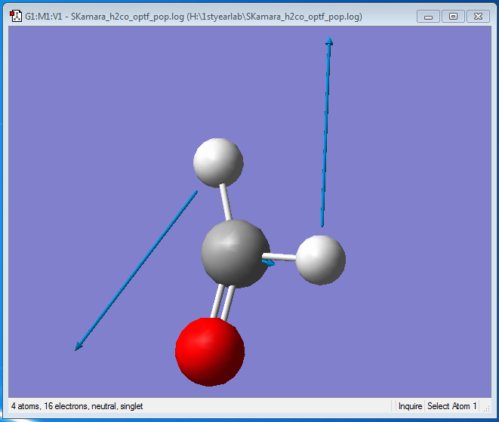Select the gray carbon atom
This screenshot has height=422, width=499.
coord(236,254)
